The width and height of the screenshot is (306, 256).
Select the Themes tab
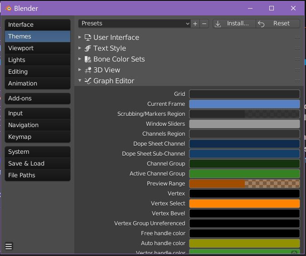tap(38, 36)
